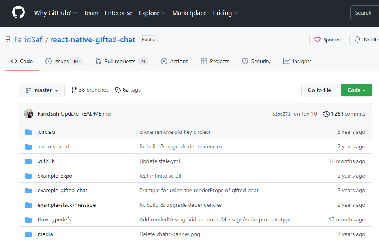Click the repository book icon beside FaridSafi
The height and width of the screenshot is (240, 379).
pos(8,39)
